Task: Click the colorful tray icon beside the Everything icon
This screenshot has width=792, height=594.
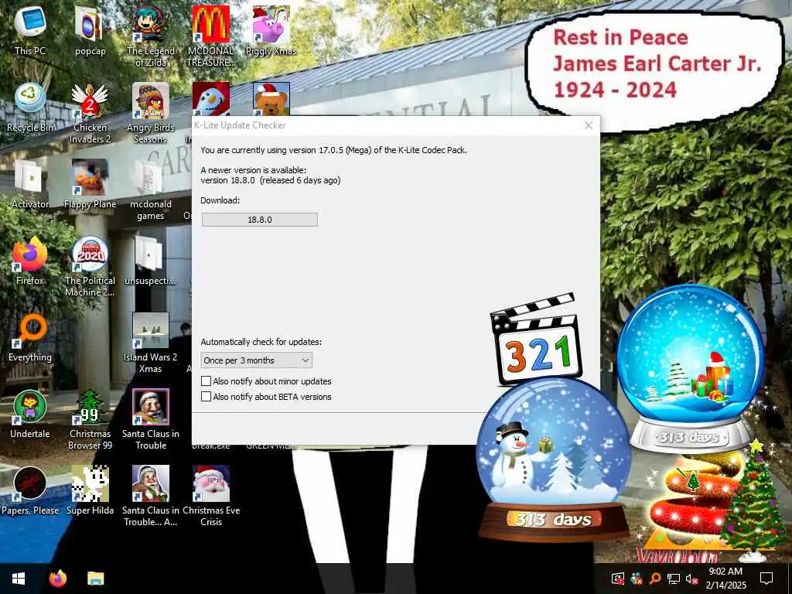Action: [x=637, y=579]
